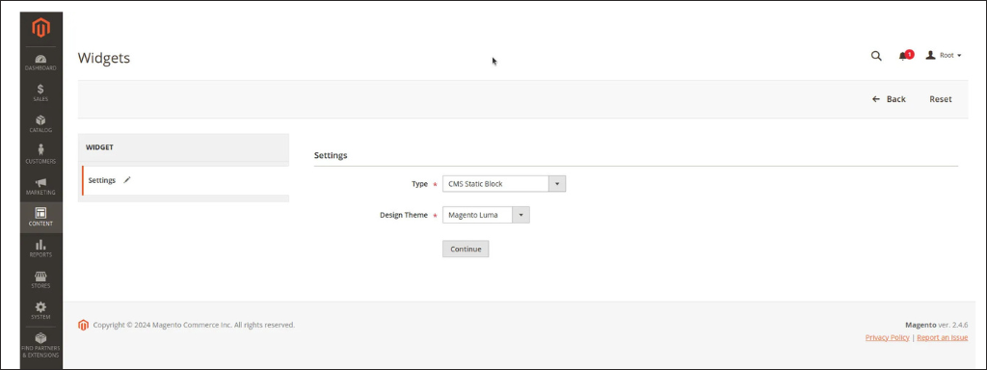Open the Customers sidebar menu
The width and height of the screenshot is (987, 370).
tap(40, 155)
